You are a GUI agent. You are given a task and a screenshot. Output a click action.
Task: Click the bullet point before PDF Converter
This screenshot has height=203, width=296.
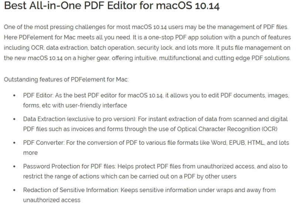point(14,143)
